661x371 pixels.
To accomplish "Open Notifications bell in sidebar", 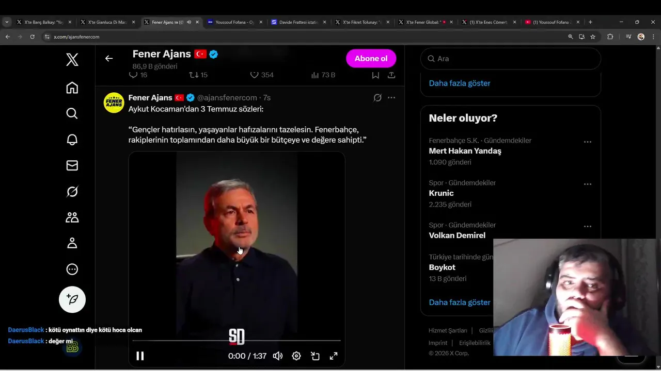I will 72,140.
